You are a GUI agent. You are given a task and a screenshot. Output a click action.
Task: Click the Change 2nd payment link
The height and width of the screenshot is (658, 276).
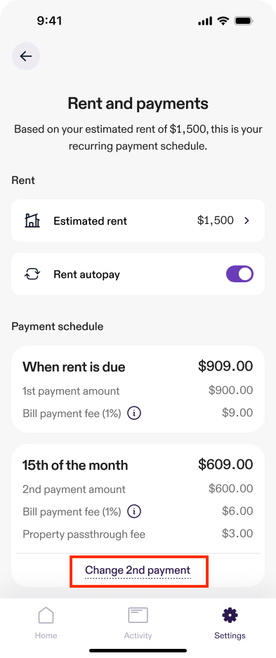[x=138, y=570]
